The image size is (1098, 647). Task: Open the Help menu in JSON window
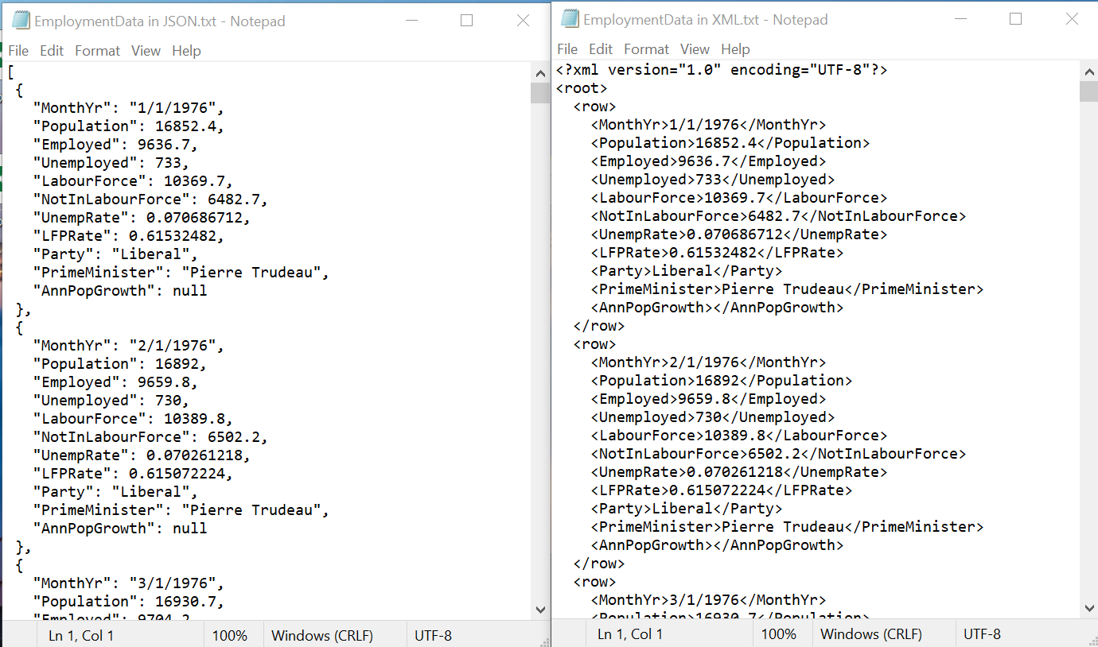tap(186, 50)
